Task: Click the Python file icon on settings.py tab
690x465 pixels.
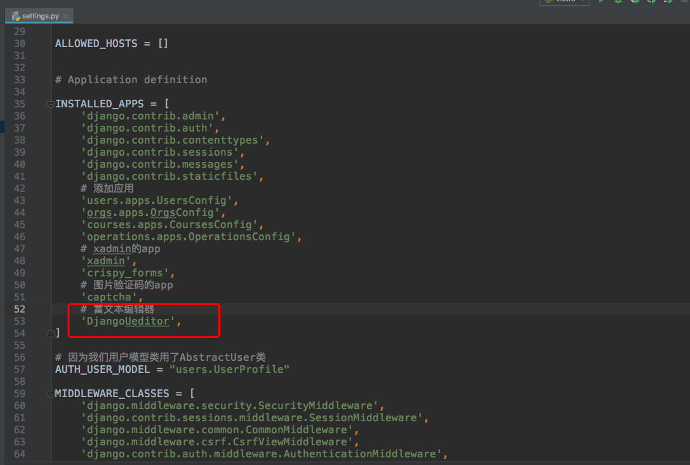Action: coord(16,16)
